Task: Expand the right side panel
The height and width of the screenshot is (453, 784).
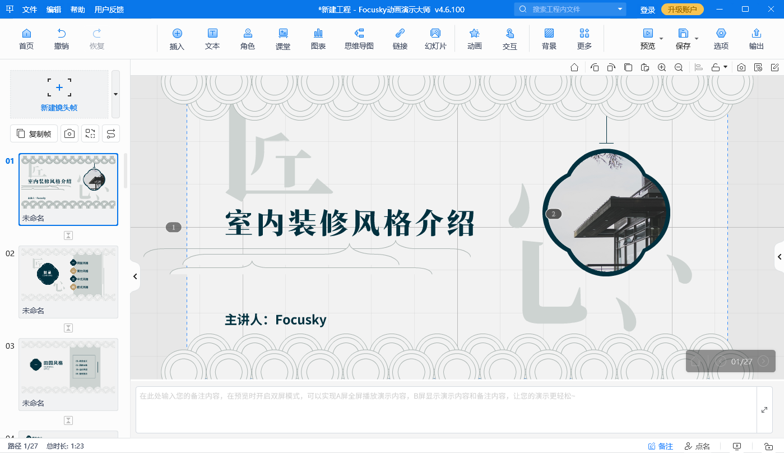Action: (779, 257)
